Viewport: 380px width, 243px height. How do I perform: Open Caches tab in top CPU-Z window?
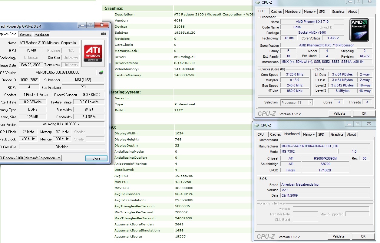coord(276,12)
